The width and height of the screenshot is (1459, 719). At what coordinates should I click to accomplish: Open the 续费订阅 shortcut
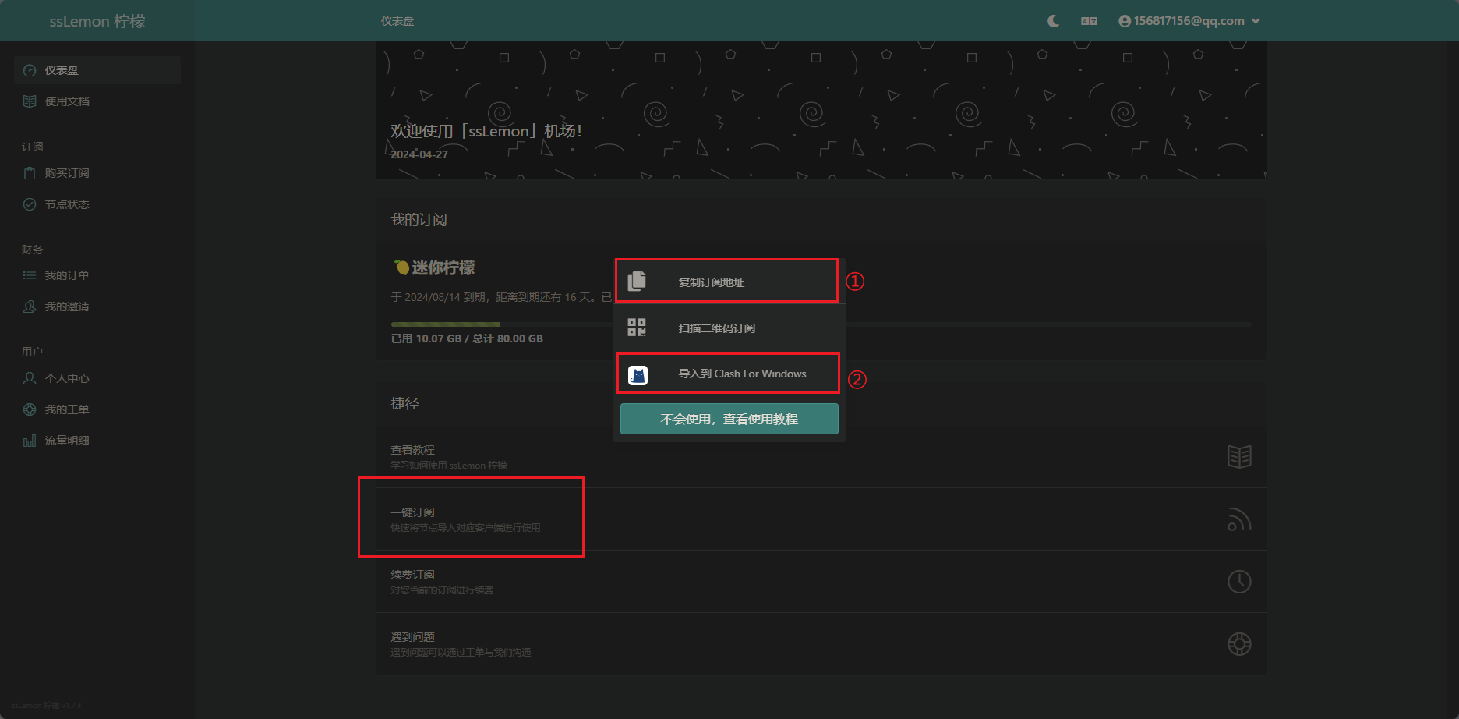click(x=821, y=582)
